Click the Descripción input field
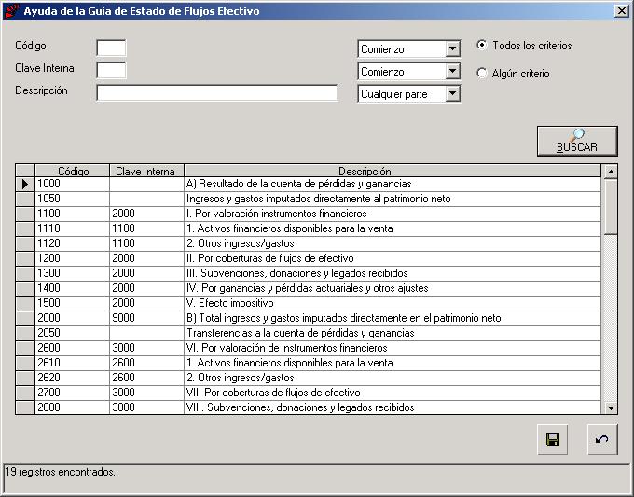Image resolution: width=634 pixels, height=497 pixels. [217, 93]
